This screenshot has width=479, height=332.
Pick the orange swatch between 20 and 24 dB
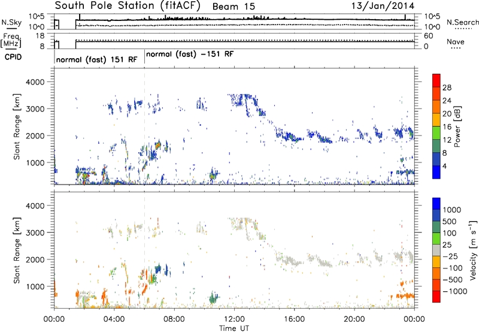tap(436, 107)
